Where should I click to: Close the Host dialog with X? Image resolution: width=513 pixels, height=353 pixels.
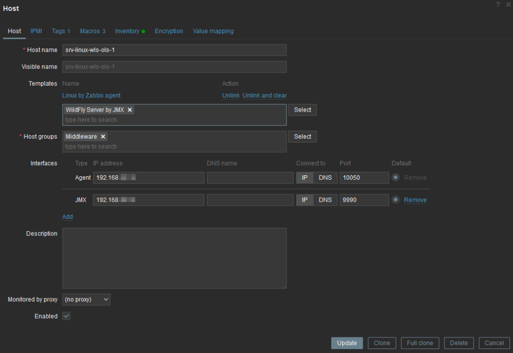(508, 5)
